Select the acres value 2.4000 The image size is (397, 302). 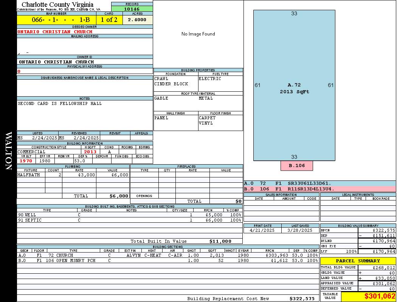[137, 20]
